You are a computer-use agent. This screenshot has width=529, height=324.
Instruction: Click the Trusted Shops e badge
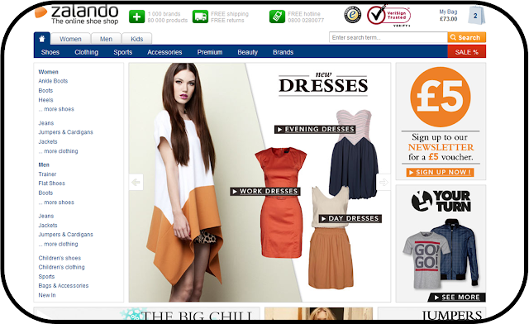353,15
